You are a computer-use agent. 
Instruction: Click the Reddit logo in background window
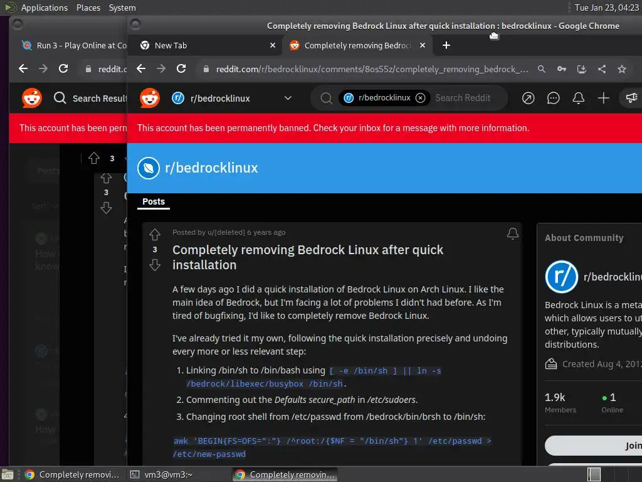[31, 98]
